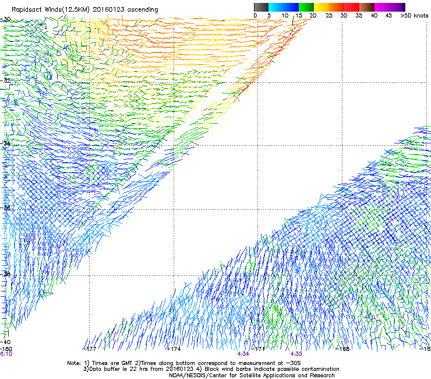
Task: Click the '25' legend label
Action: click(x=329, y=16)
